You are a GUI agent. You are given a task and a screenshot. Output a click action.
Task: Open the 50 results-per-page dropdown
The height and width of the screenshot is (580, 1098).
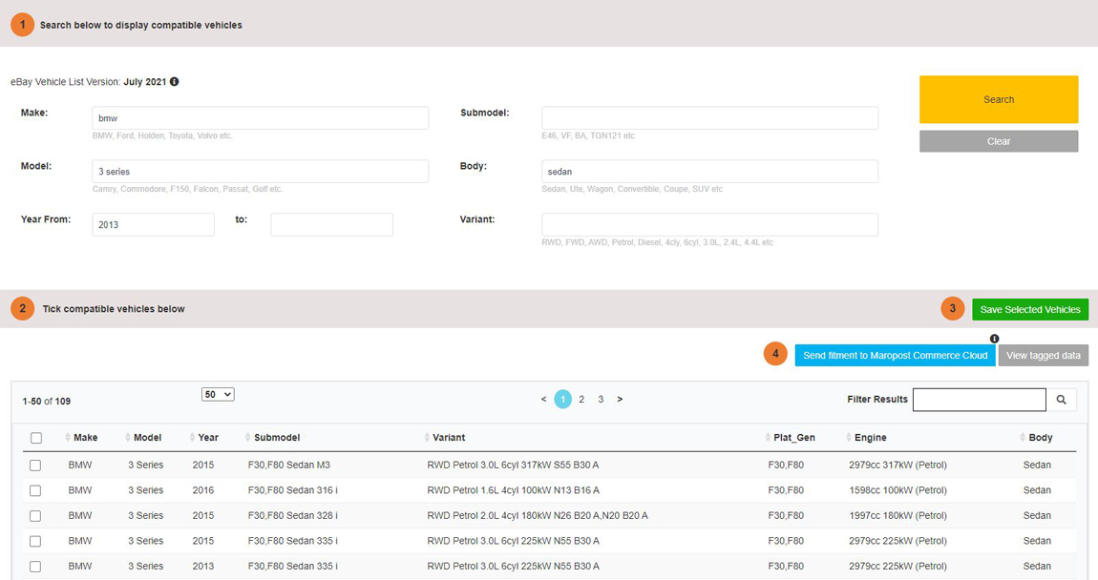pyautogui.click(x=218, y=394)
